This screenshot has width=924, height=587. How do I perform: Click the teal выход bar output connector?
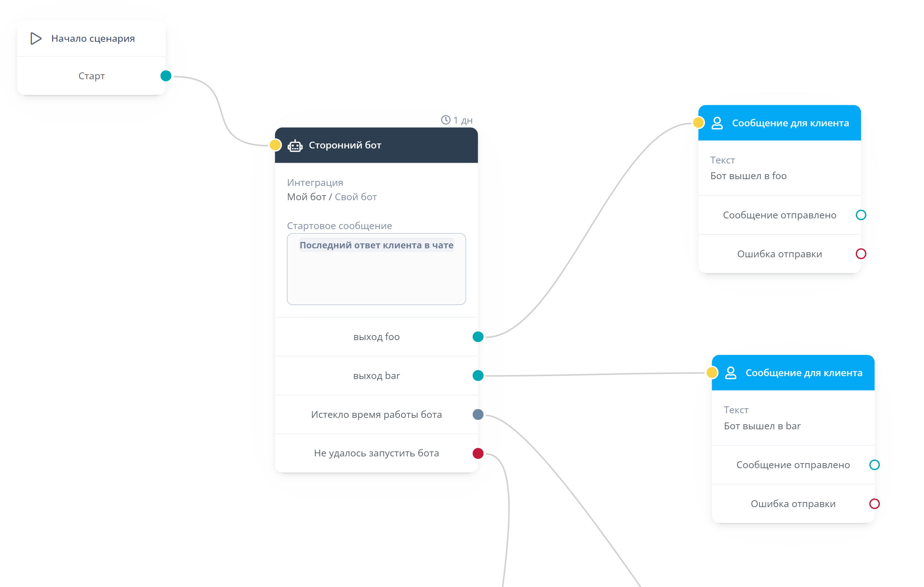tap(478, 375)
